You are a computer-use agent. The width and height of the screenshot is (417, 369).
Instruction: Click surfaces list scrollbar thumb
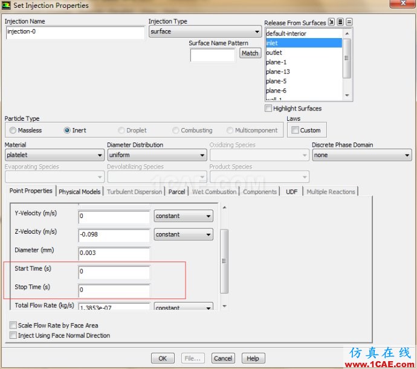(x=346, y=58)
